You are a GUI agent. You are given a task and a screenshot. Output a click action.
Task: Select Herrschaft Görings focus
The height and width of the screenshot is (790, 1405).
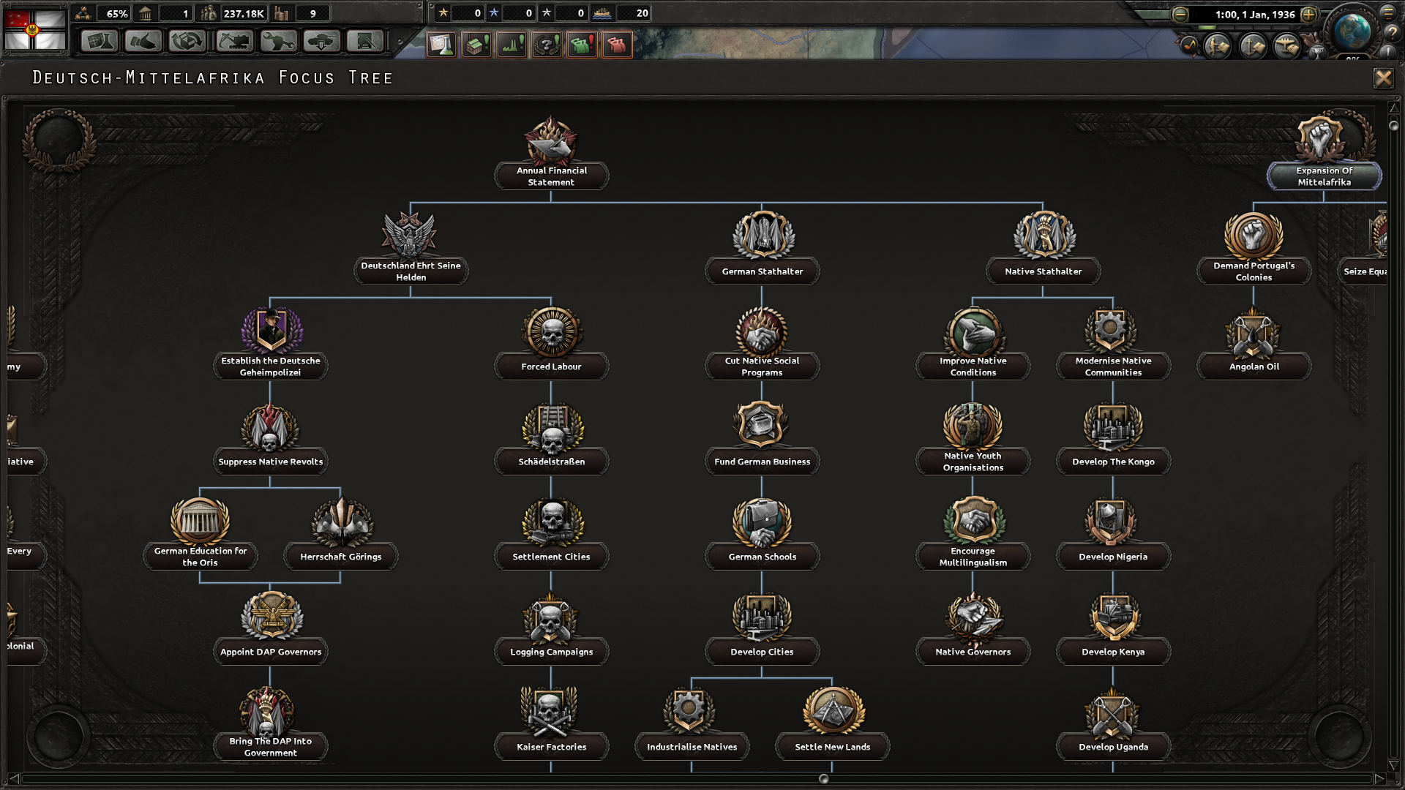point(340,534)
